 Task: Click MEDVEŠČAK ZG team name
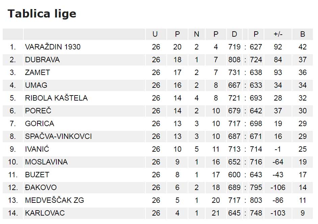54,200
